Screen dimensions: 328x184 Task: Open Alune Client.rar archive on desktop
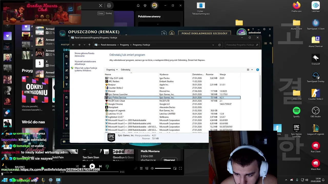pyautogui.click(x=316, y=42)
